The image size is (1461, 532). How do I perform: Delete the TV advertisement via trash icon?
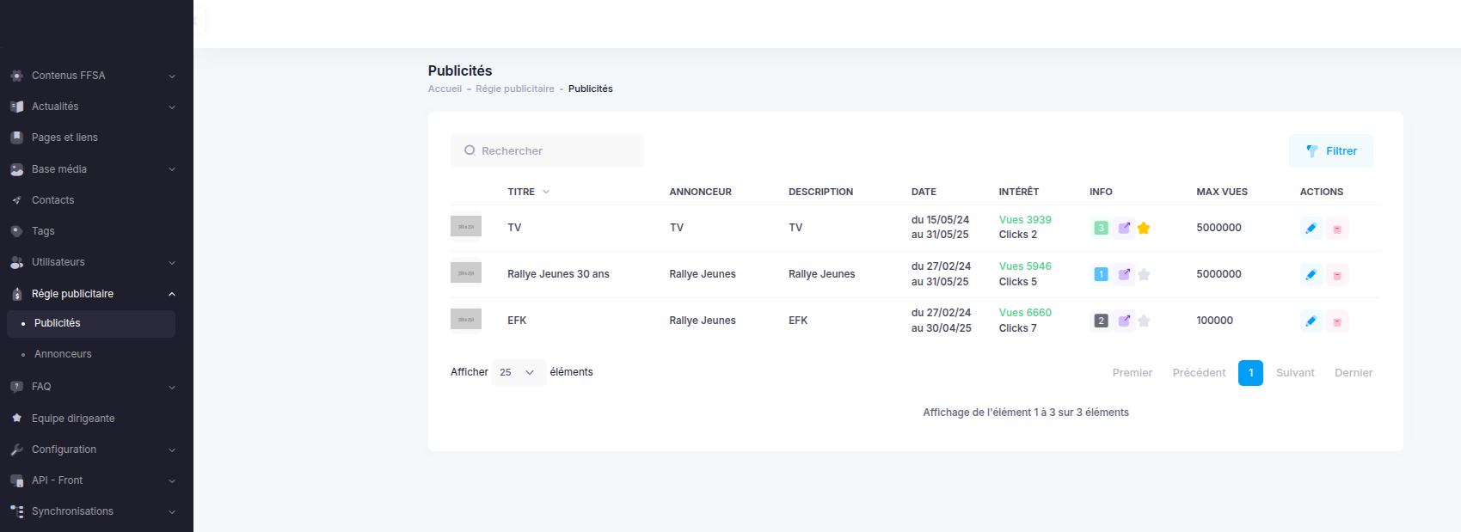point(1337,229)
